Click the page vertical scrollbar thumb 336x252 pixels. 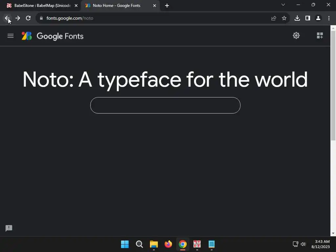tap(333, 86)
